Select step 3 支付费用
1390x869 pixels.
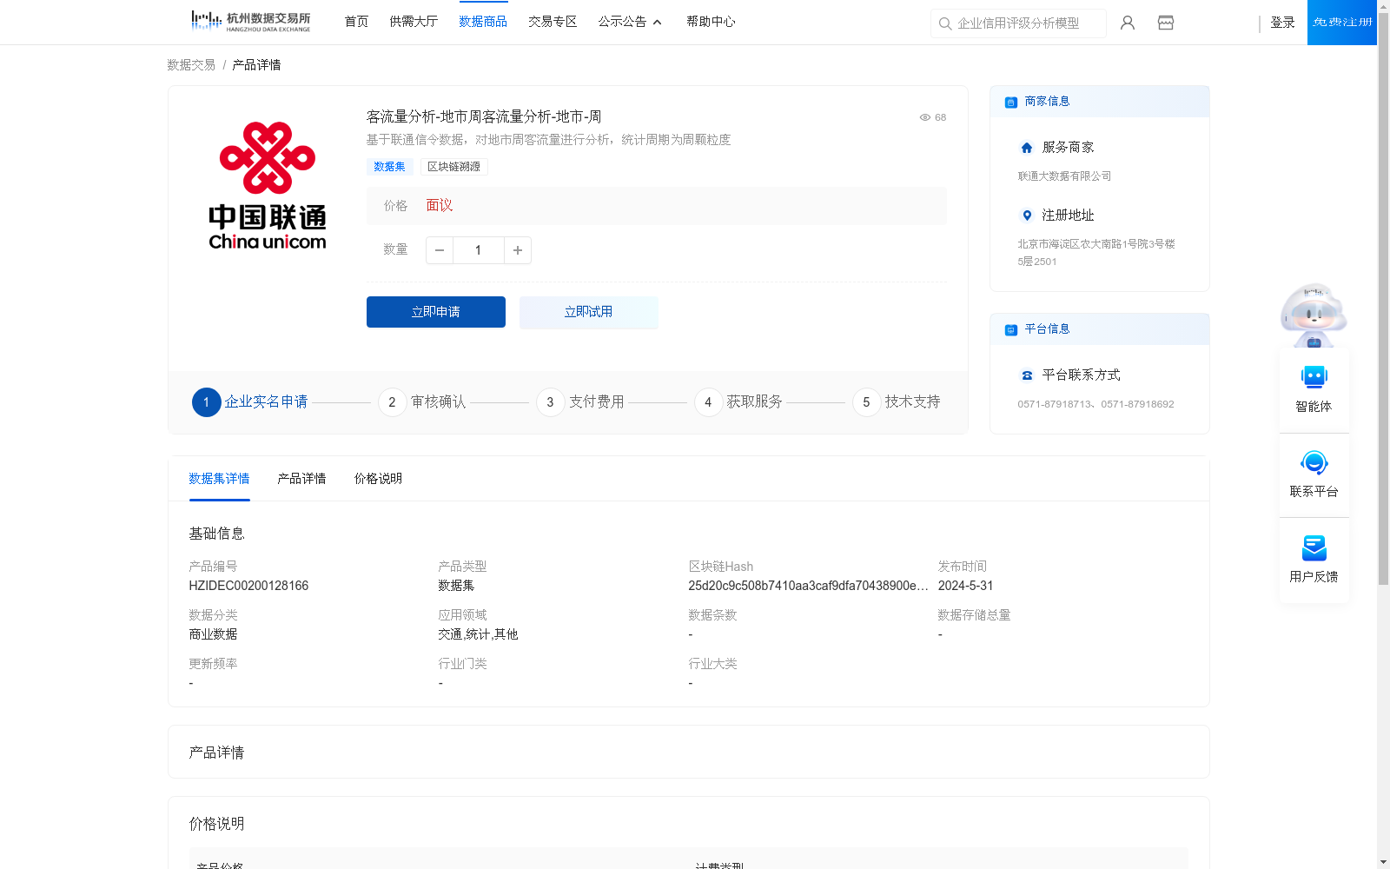580,402
